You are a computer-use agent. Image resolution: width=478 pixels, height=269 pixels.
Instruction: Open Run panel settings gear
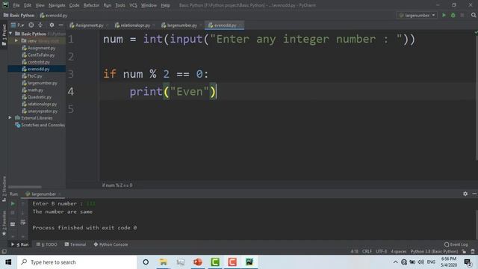(465, 194)
